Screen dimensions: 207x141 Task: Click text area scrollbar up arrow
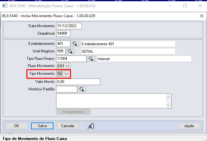tap(168, 97)
